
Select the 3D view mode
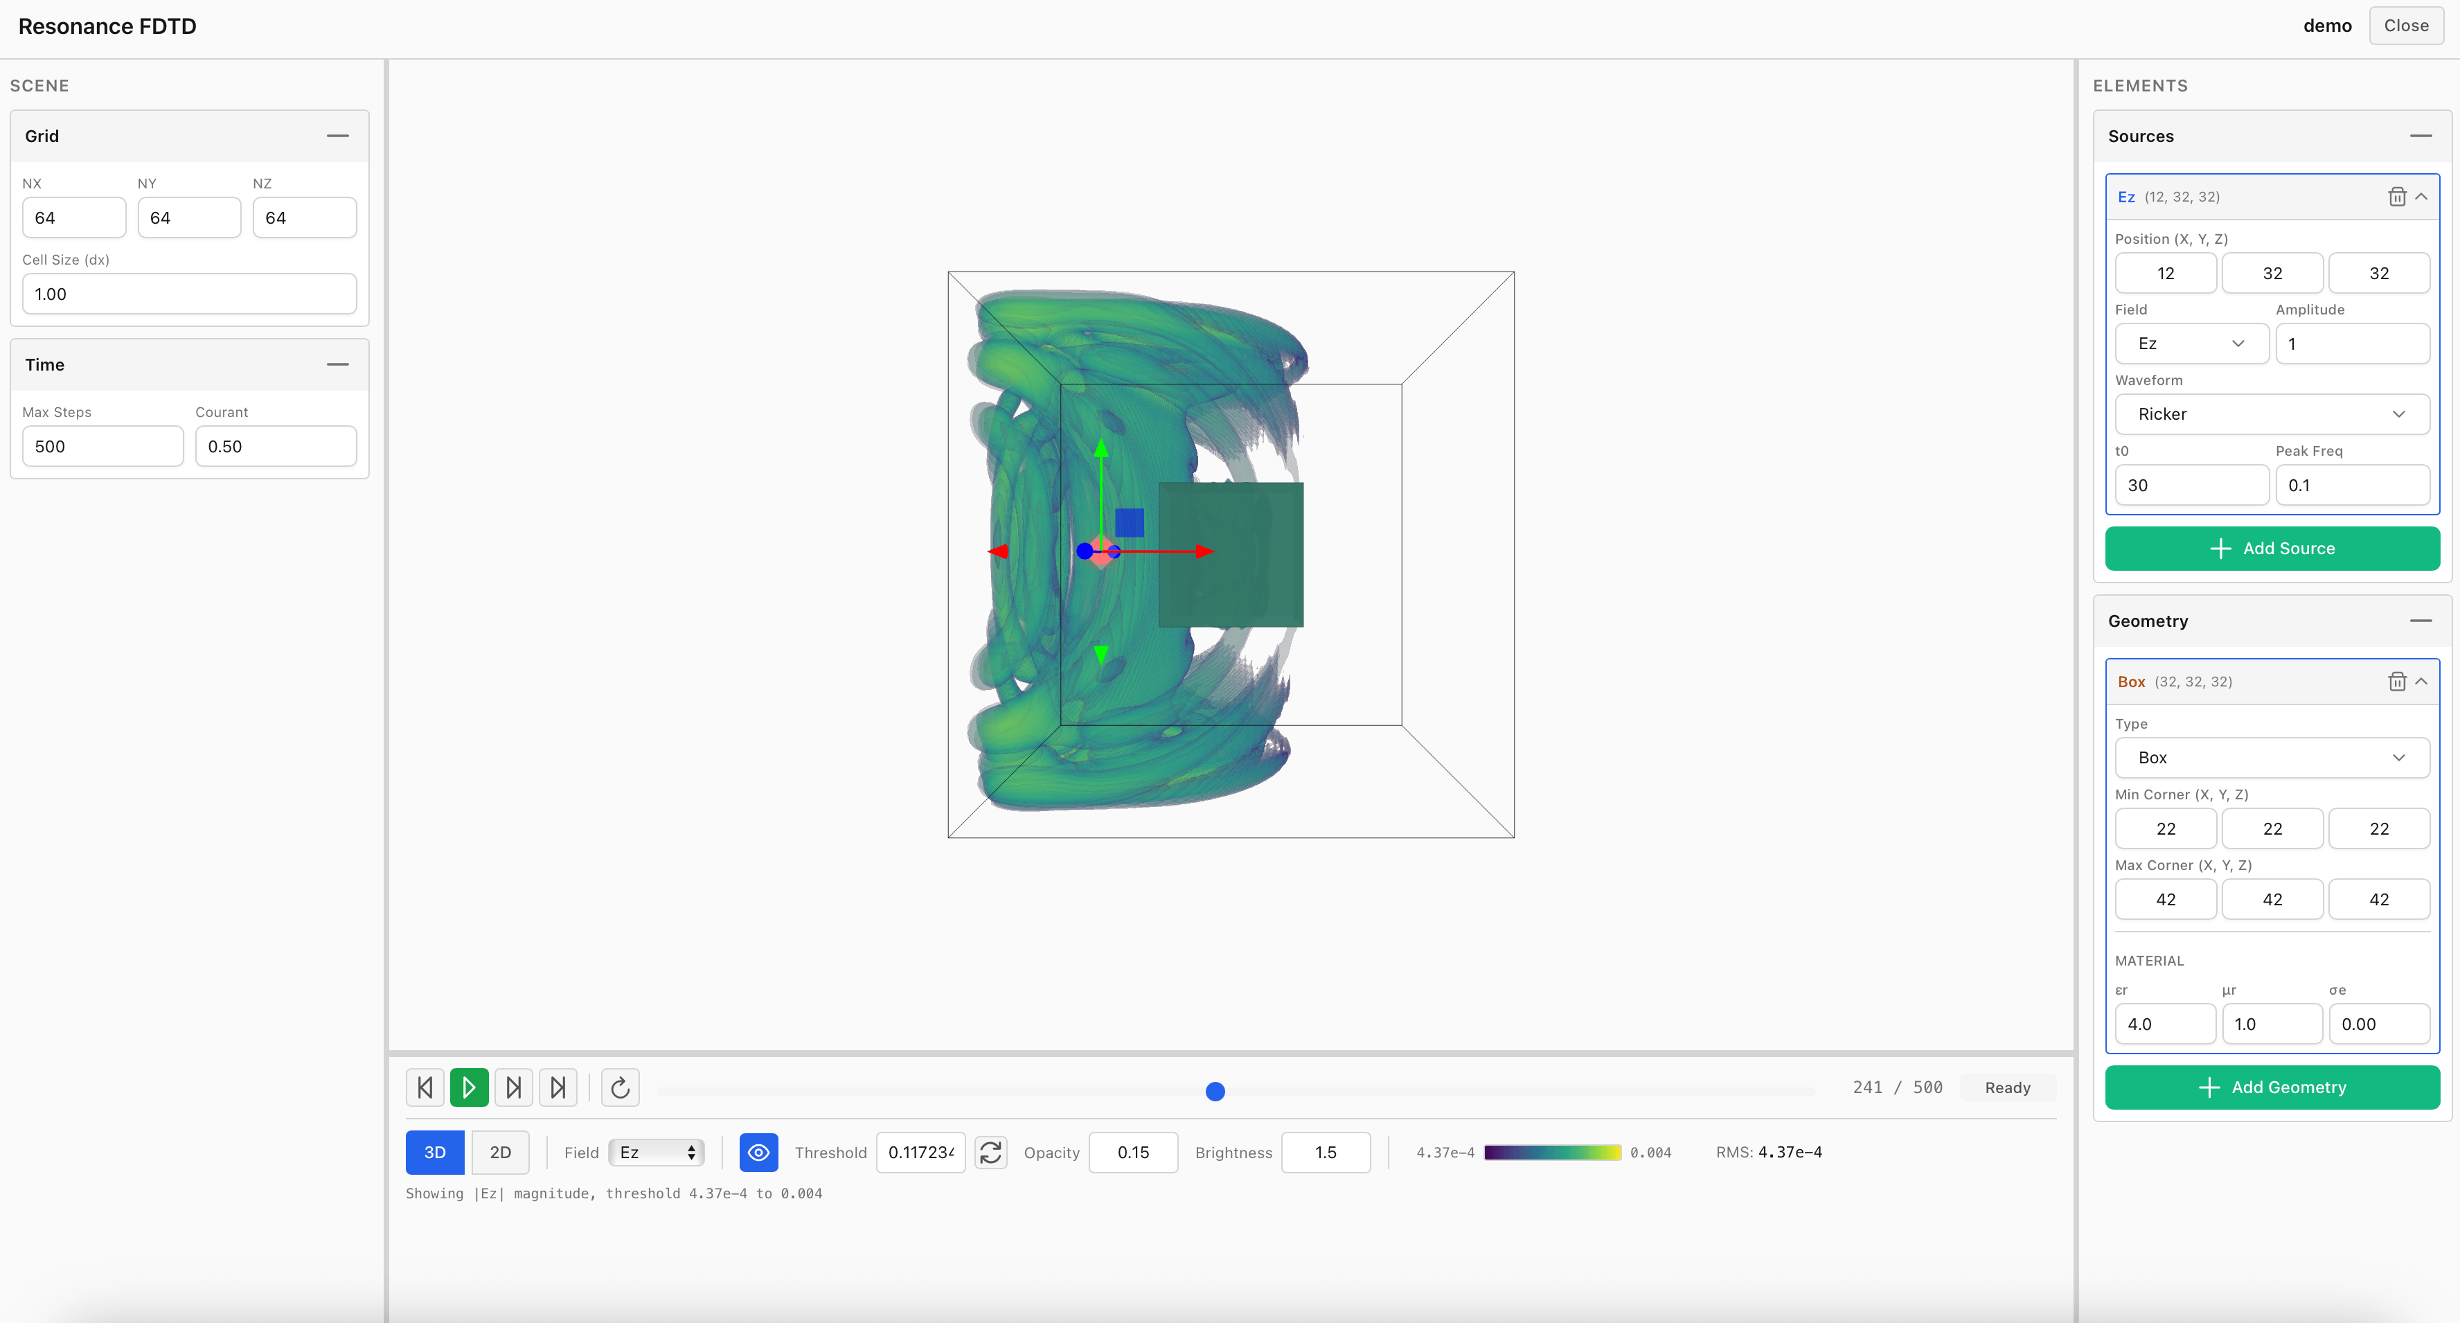click(434, 1152)
